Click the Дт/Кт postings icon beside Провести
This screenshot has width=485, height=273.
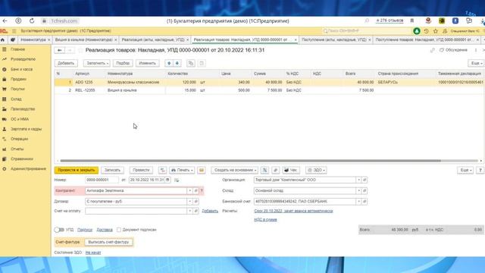tap(162, 170)
